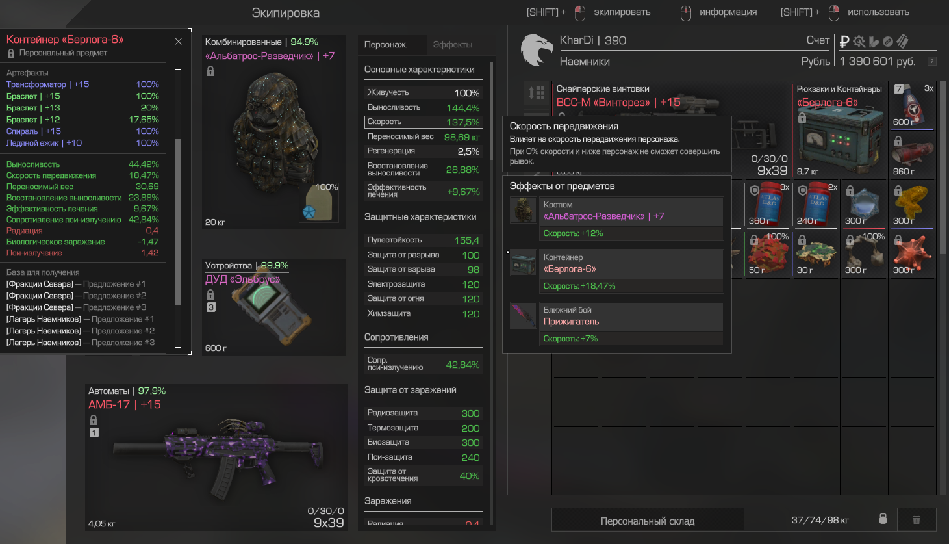Screen dimensions: 949x544
Task: Select the 360 г Atlas D&G jar
Action: (768, 203)
